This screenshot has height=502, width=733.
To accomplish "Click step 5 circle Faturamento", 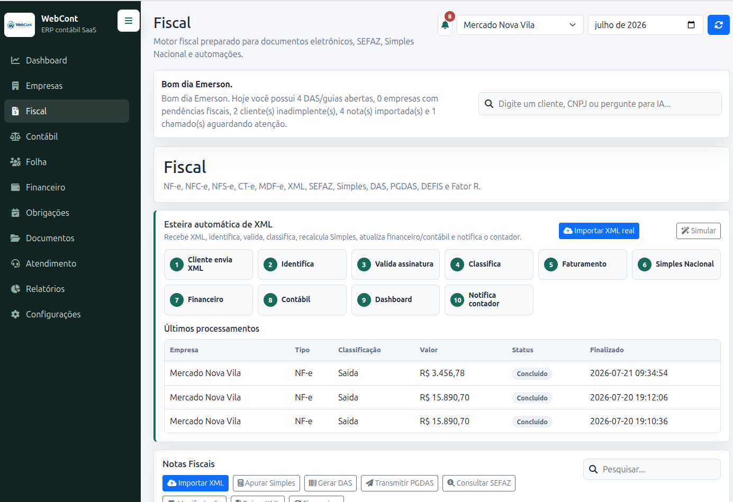I will point(551,264).
